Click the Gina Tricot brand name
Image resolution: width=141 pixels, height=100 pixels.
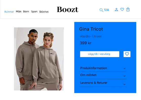point(91,29)
